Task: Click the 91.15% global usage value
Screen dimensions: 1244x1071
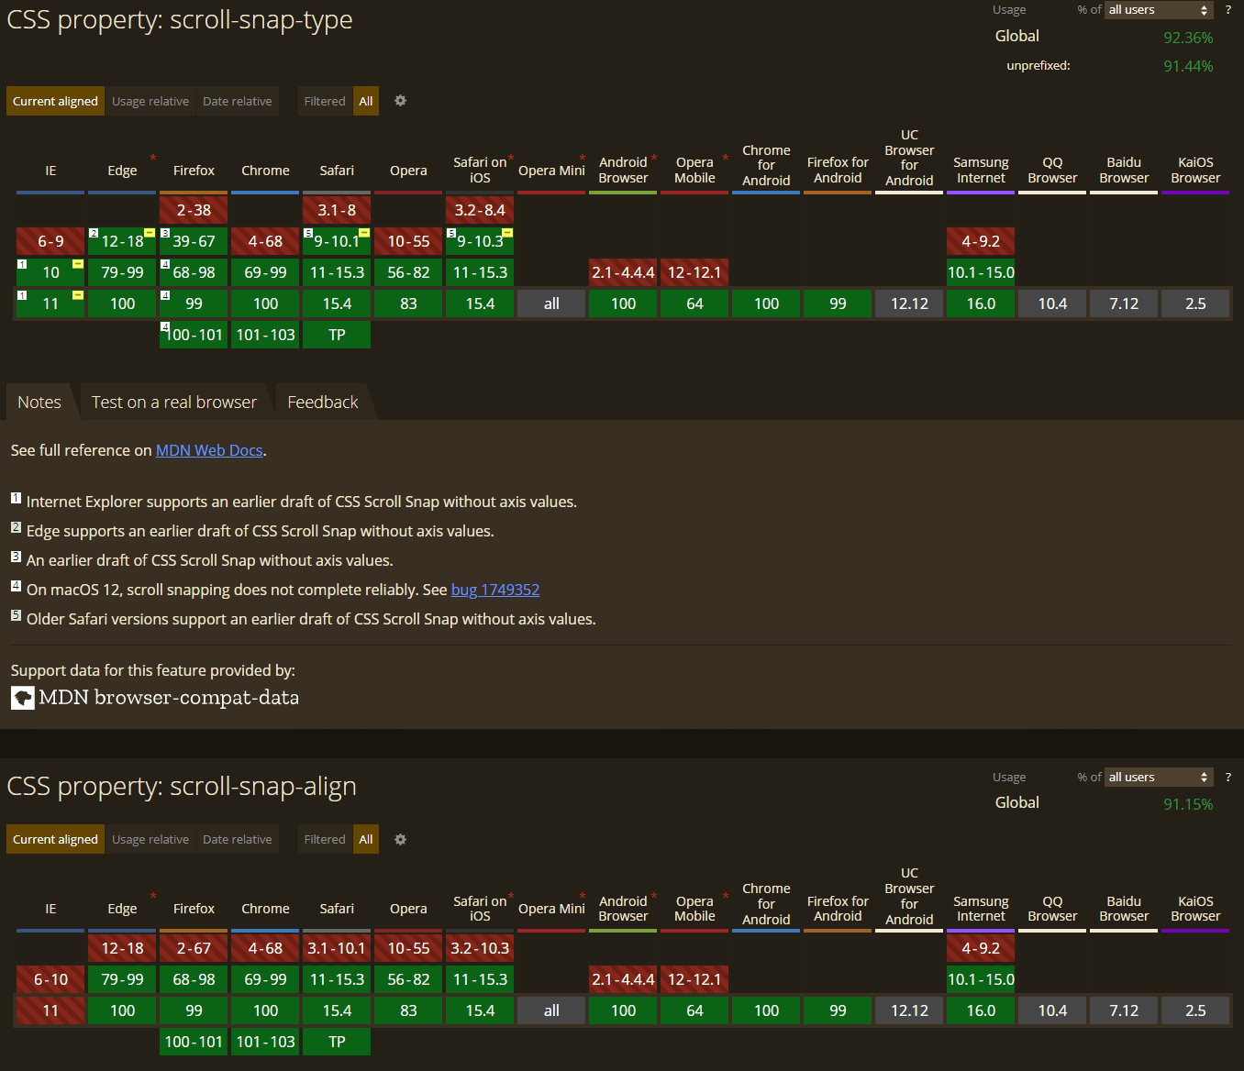Action: (x=1188, y=804)
